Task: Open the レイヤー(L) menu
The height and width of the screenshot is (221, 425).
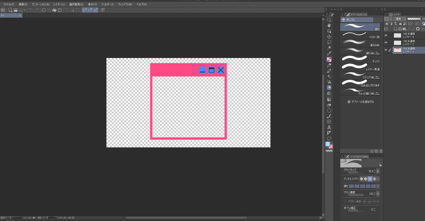Action: (x=59, y=4)
